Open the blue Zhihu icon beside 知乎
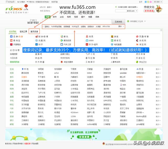 tap(36, 44)
